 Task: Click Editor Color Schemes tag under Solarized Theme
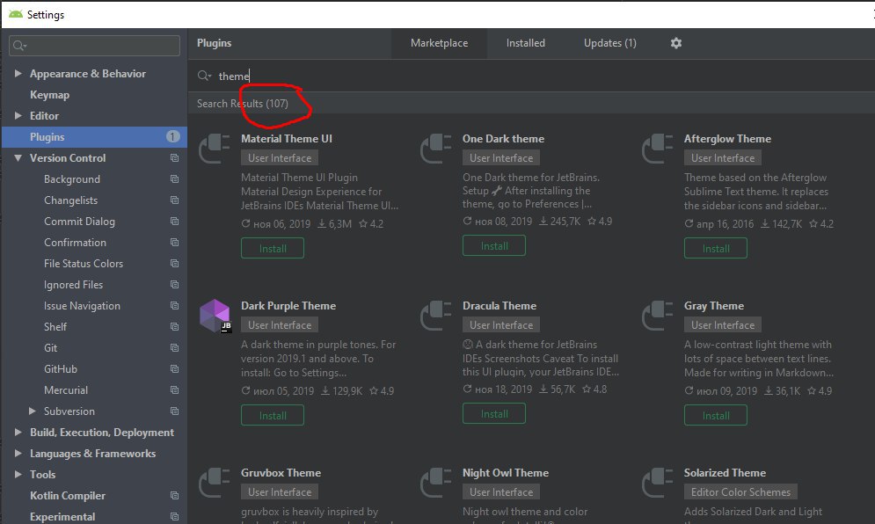pyautogui.click(x=740, y=492)
